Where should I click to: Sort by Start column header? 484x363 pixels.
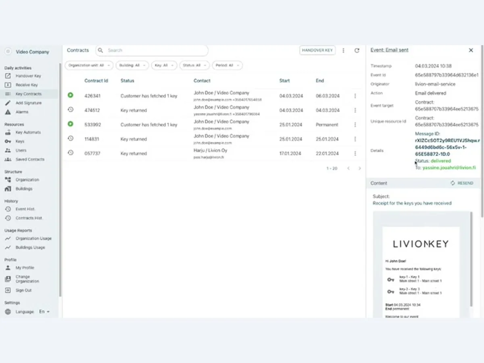[284, 81]
